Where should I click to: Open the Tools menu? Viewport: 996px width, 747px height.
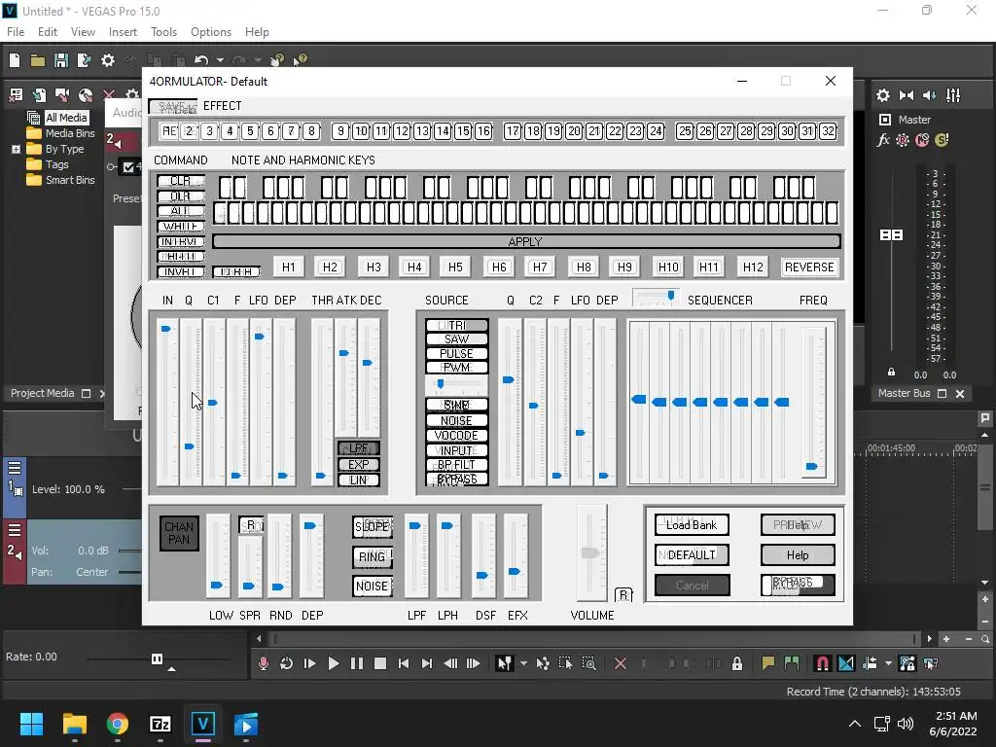tap(163, 32)
